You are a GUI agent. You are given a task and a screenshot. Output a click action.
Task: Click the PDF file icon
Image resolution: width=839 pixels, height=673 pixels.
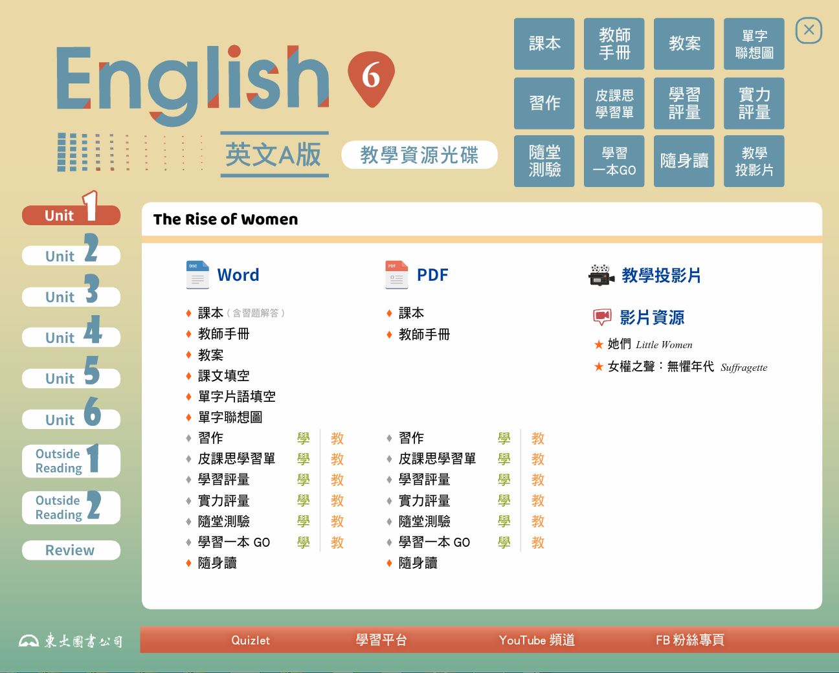(x=396, y=274)
